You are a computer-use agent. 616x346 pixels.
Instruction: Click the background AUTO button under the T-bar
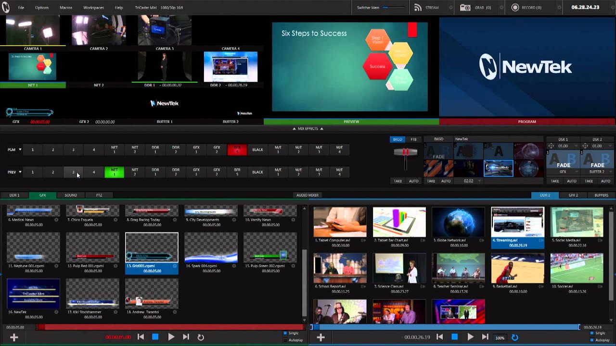pos(413,181)
